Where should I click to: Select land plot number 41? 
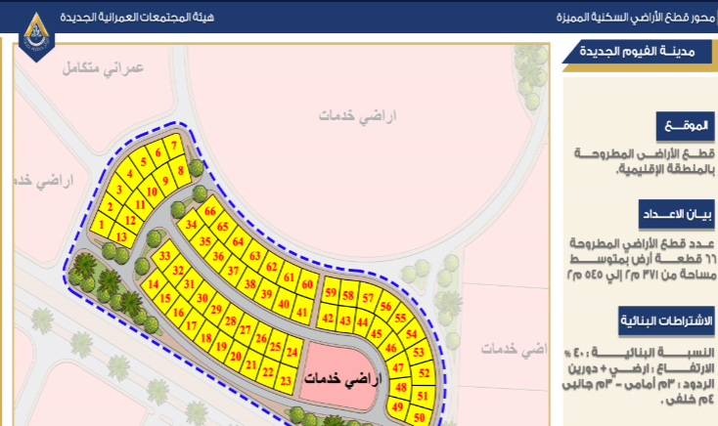click(299, 312)
